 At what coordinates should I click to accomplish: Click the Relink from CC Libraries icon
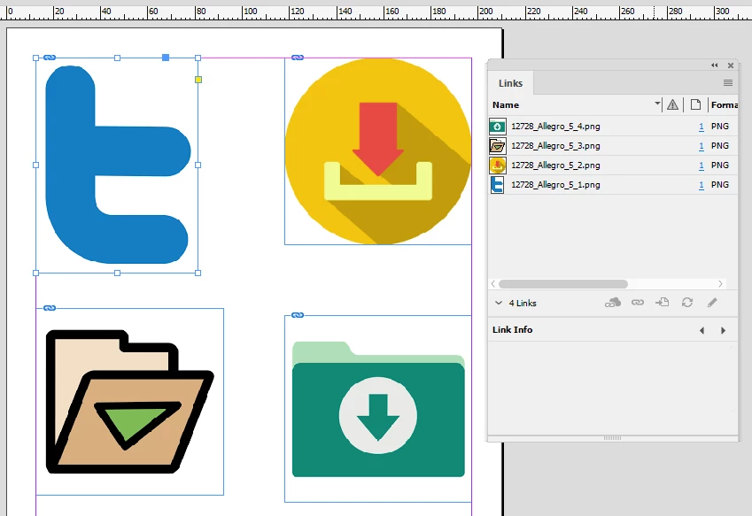pyautogui.click(x=612, y=303)
